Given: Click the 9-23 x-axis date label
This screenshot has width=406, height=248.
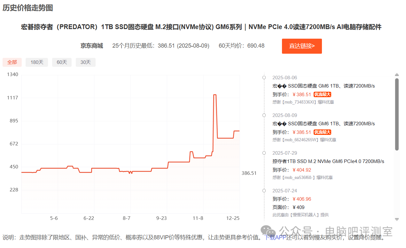Looking at the screenshot, I should 162,218.
